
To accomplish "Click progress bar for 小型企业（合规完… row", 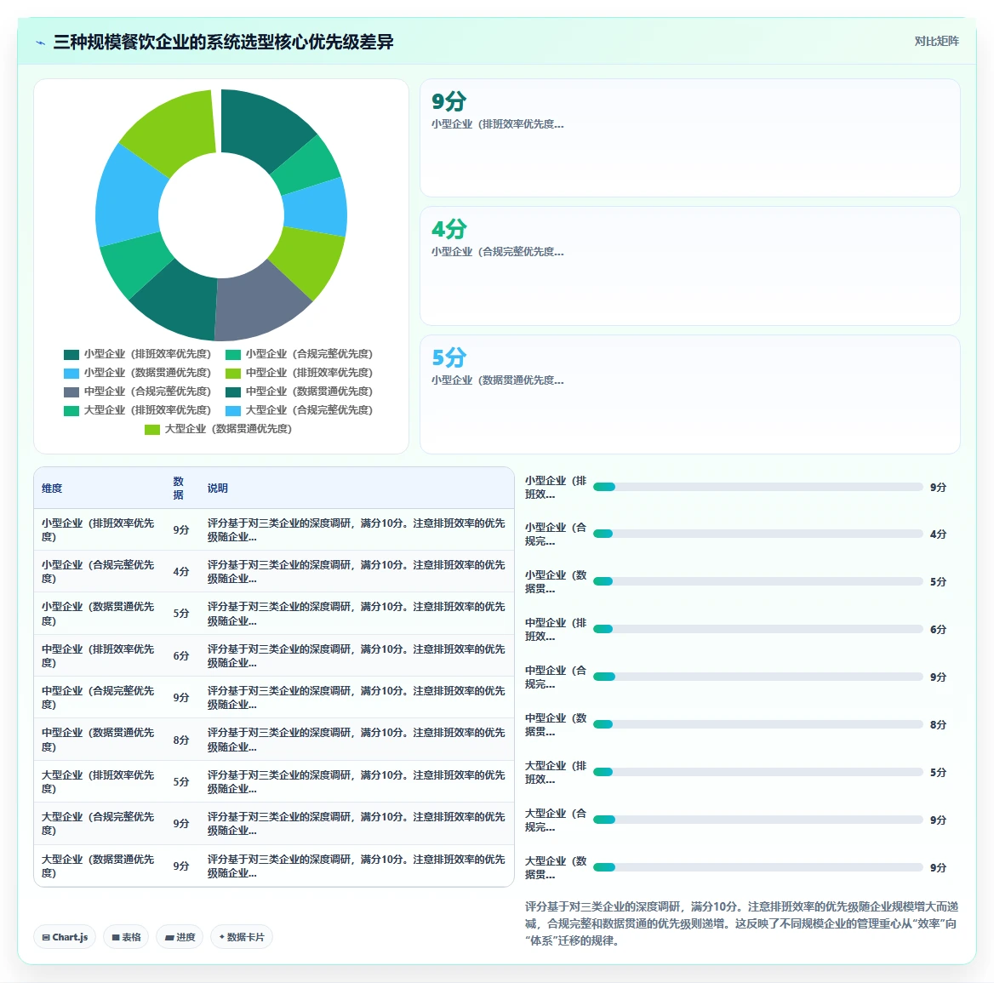I will pyautogui.click(x=757, y=534).
